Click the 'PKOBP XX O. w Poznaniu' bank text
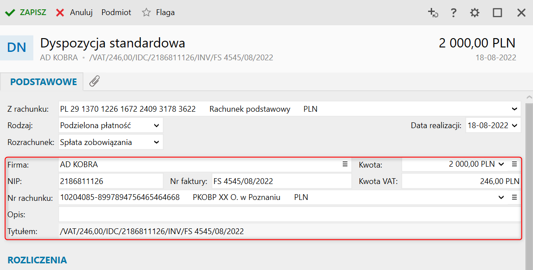Screen dimensions: 533x270 pyautogui.click(x=236, y=197)
